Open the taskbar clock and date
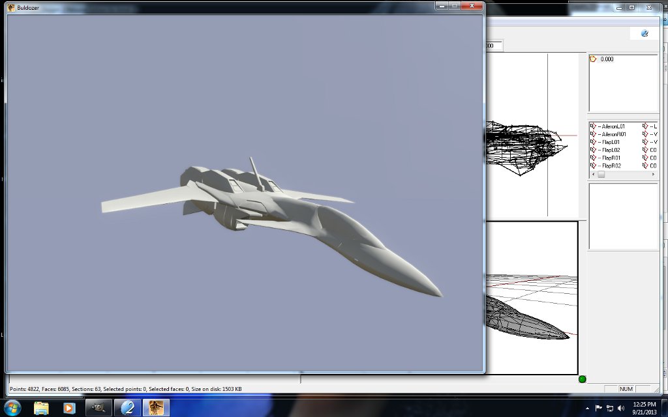 644,408
